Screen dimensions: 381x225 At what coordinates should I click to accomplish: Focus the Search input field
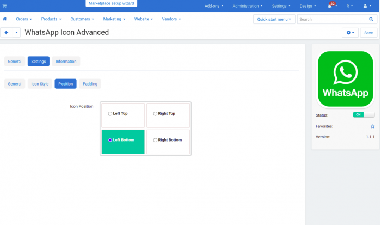pos(331,19)
